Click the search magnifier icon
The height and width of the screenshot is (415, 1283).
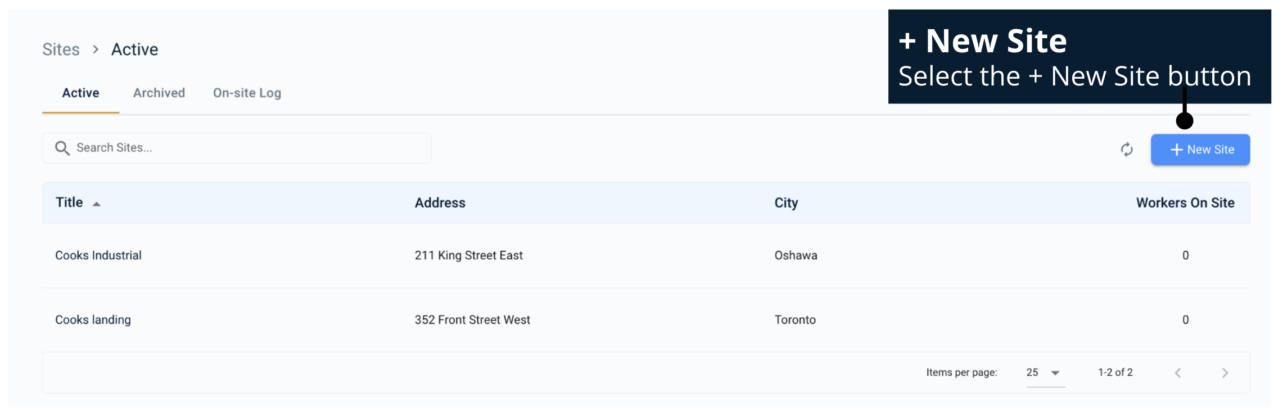(62, 148)
